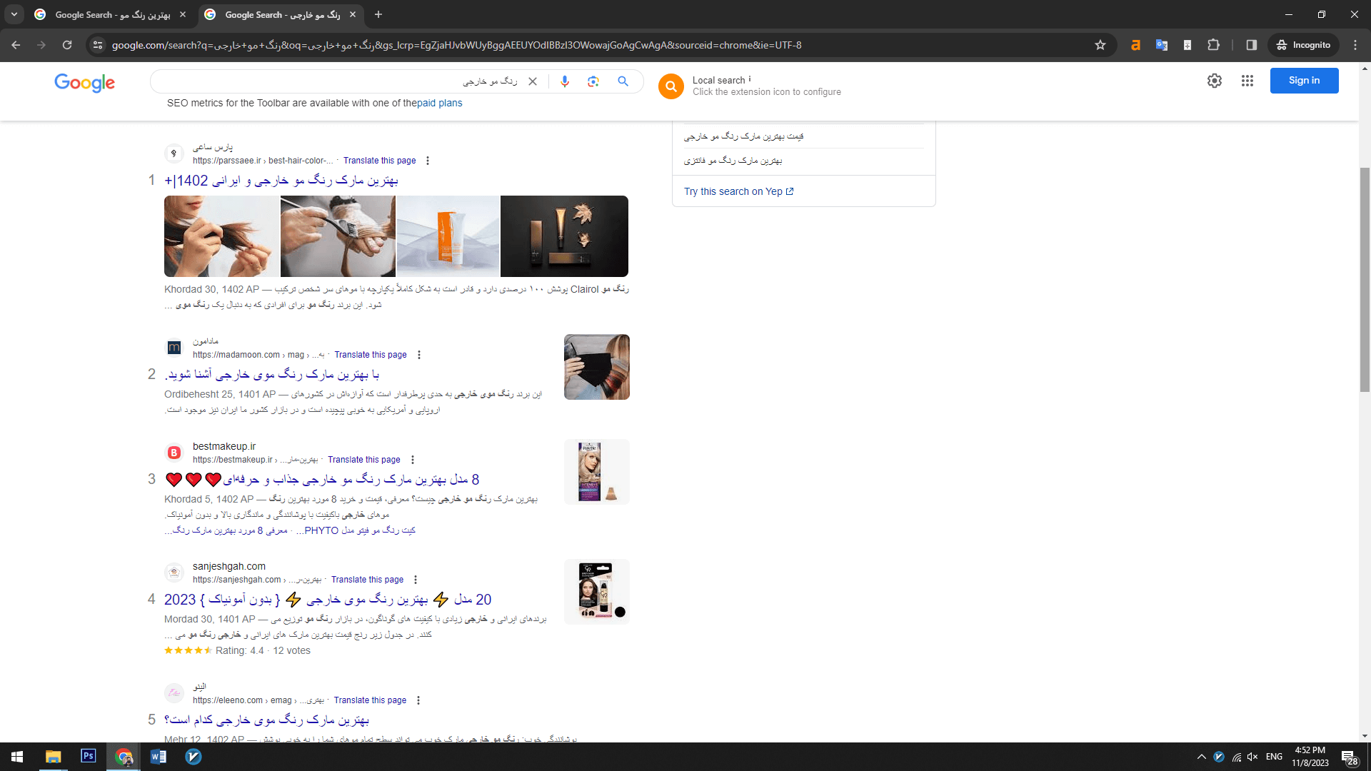
Task: Open options menu for sanjeshgah result
Action: pos(416,580)
